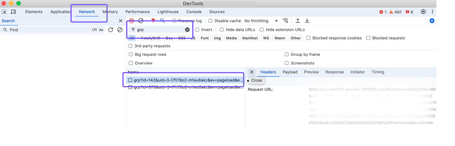Open the Application tab

coord(60,12)
